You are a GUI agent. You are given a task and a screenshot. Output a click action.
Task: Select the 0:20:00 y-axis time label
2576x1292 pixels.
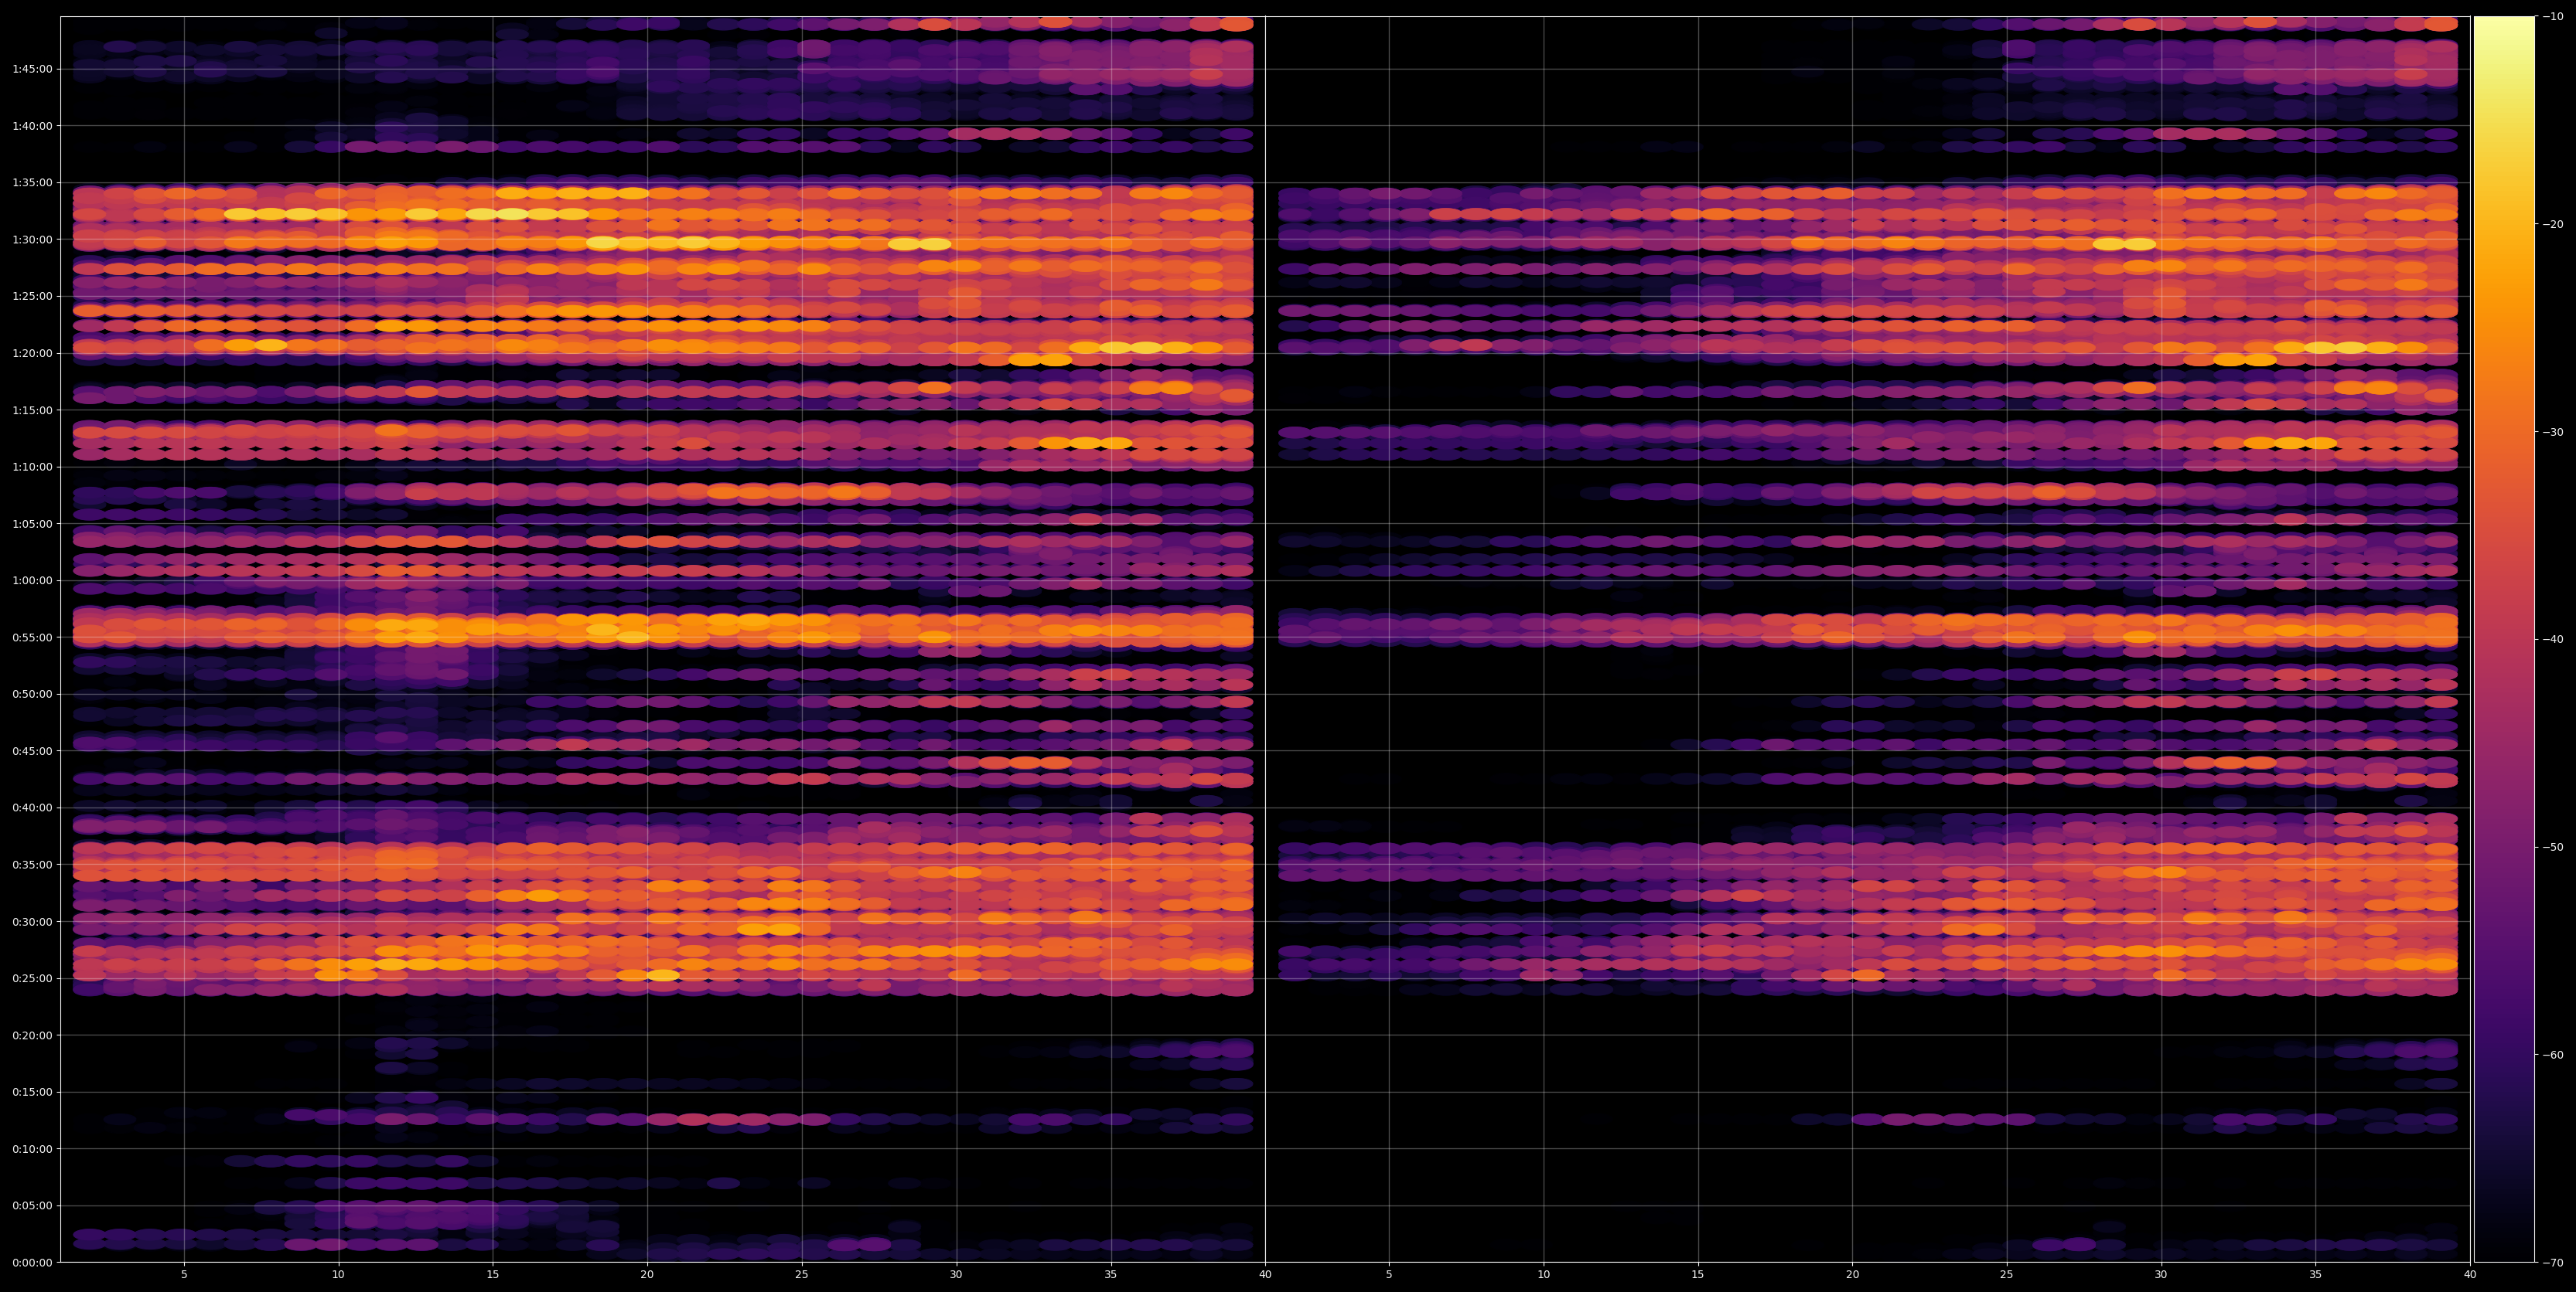pos(32,1035)
